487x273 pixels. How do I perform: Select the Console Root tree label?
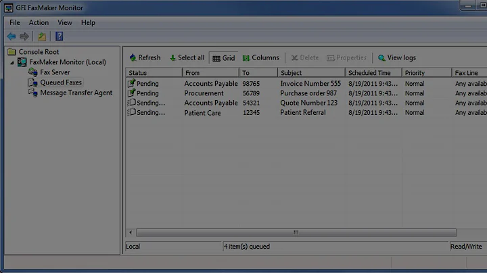coord(39,52)
